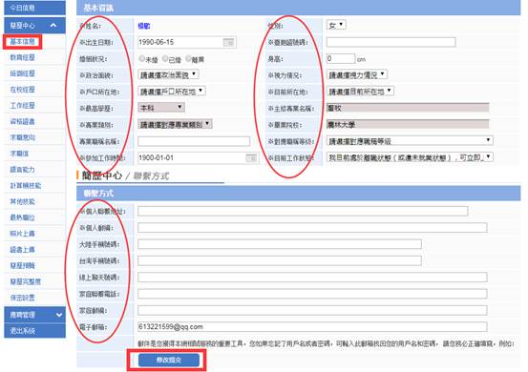
Task: Go to 最熱職位 sidebar item
Action: point(23,217)
